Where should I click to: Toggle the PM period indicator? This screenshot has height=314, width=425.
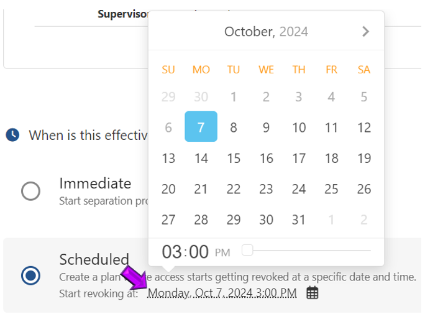222,252
